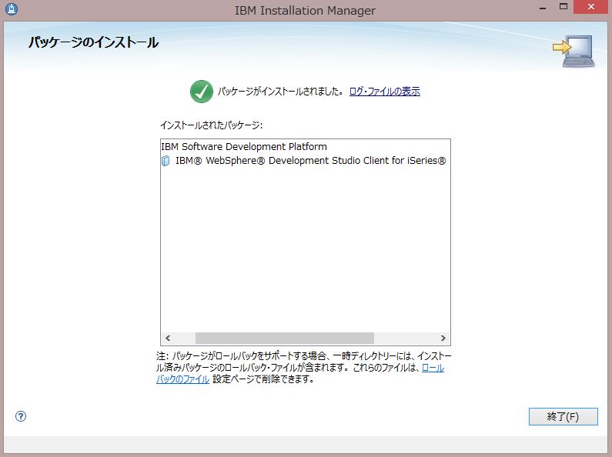The width and height of the screenshot is (612, 457).
Task: Click the IBM Installation Manager title bar icon
Action: (x=12, y=8)
